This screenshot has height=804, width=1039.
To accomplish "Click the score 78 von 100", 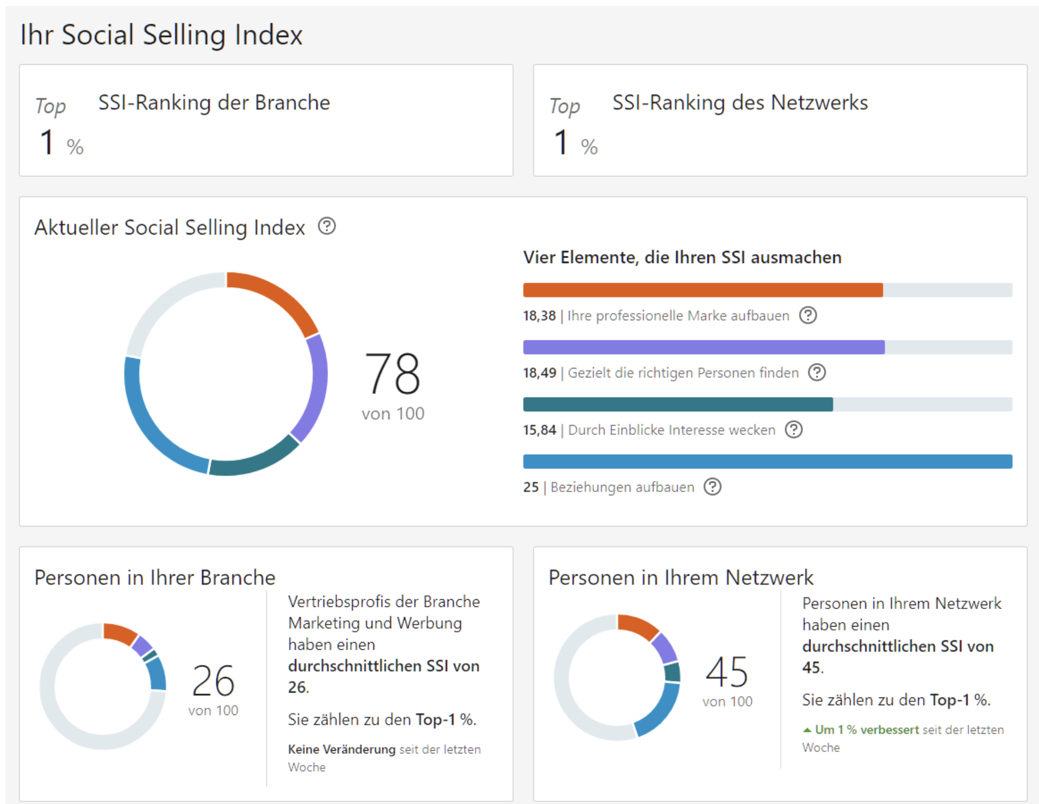I will [393, 384].
